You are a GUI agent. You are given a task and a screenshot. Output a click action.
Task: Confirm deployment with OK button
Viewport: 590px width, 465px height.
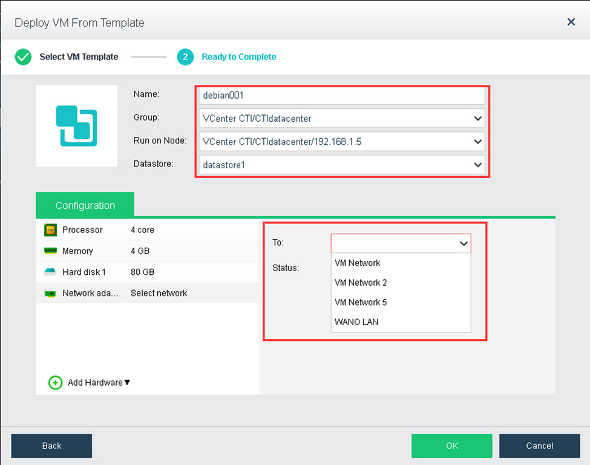pyautogui.click(x=451, y=446)
